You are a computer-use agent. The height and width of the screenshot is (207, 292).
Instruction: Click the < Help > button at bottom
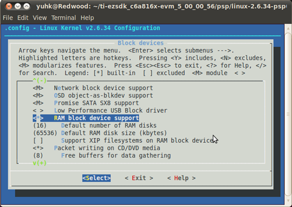(x=182, y=178)
